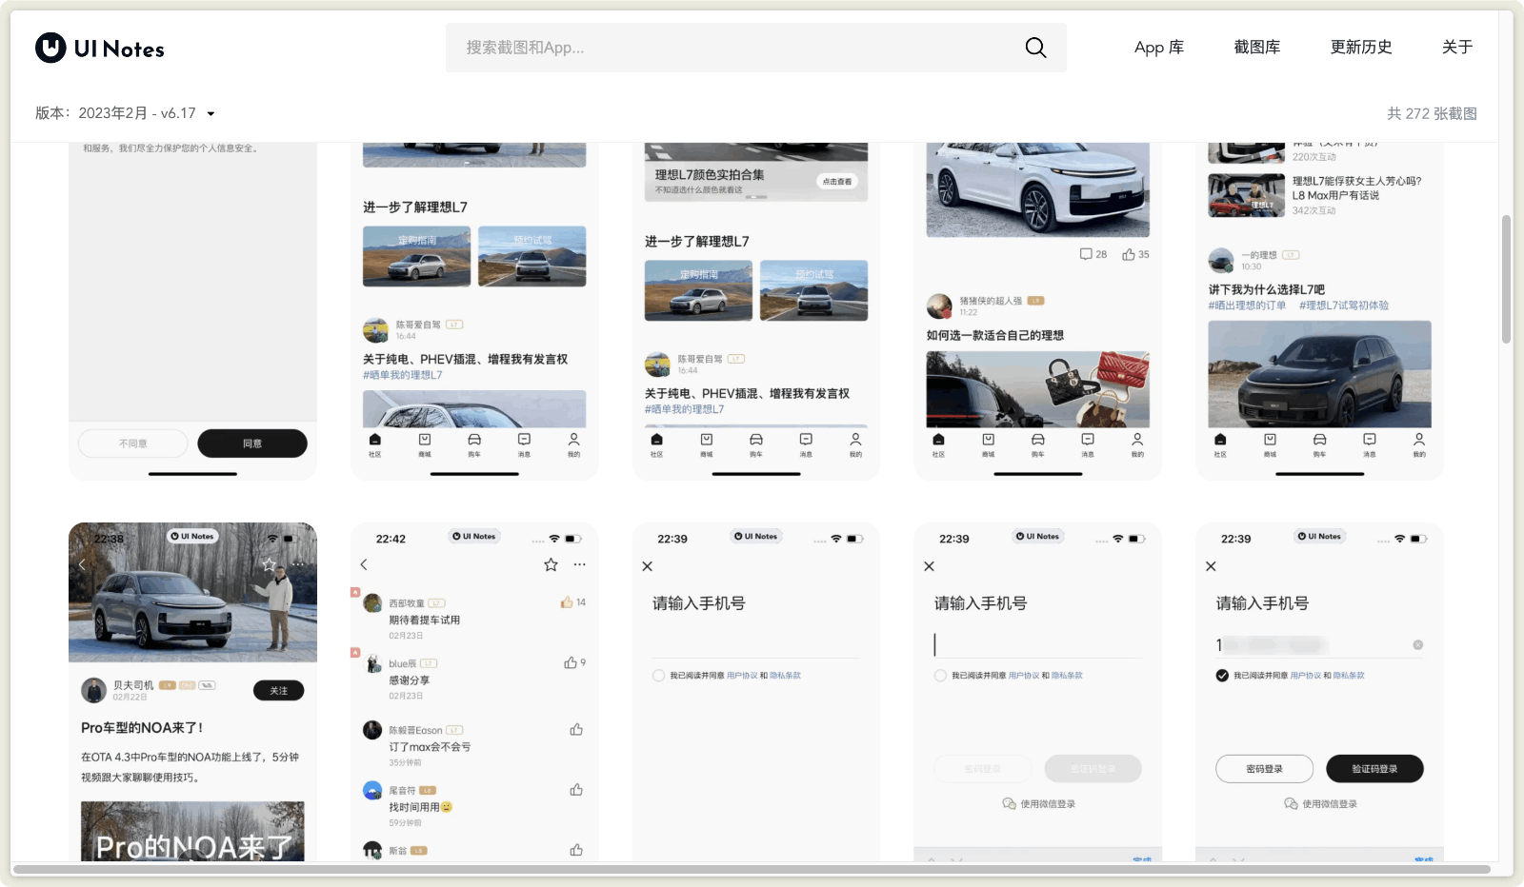The image size is (1524, 887).
Task: Uncheck the filled agreement checkbox
Action: click(x=1221, y=676)
